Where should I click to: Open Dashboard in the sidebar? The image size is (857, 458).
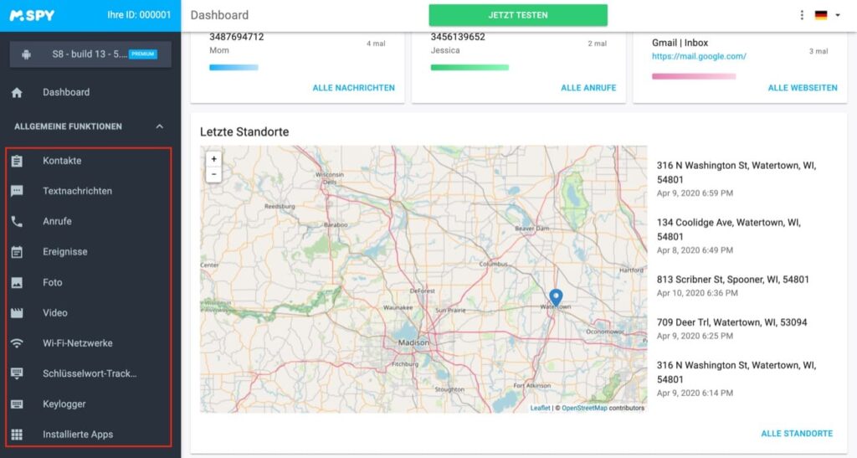point(66,92)
